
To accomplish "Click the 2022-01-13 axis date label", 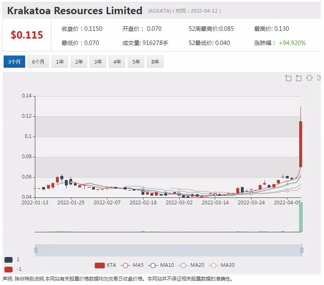I will [35, 203].
